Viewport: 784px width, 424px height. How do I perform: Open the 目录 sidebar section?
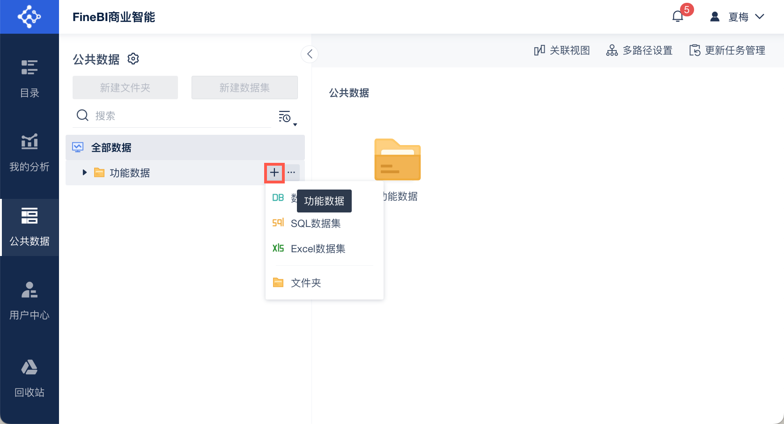coord(29,79)
